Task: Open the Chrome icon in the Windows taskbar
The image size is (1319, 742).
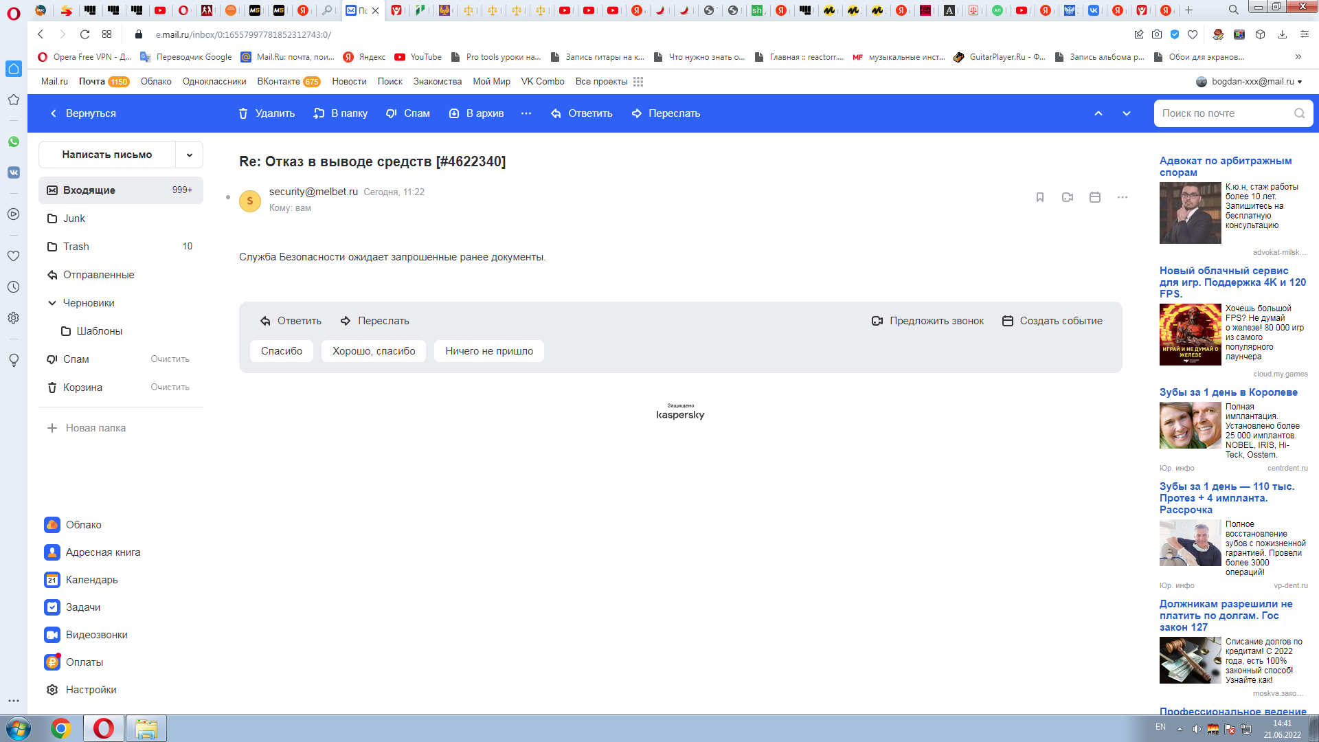Action: coord(61,728)
